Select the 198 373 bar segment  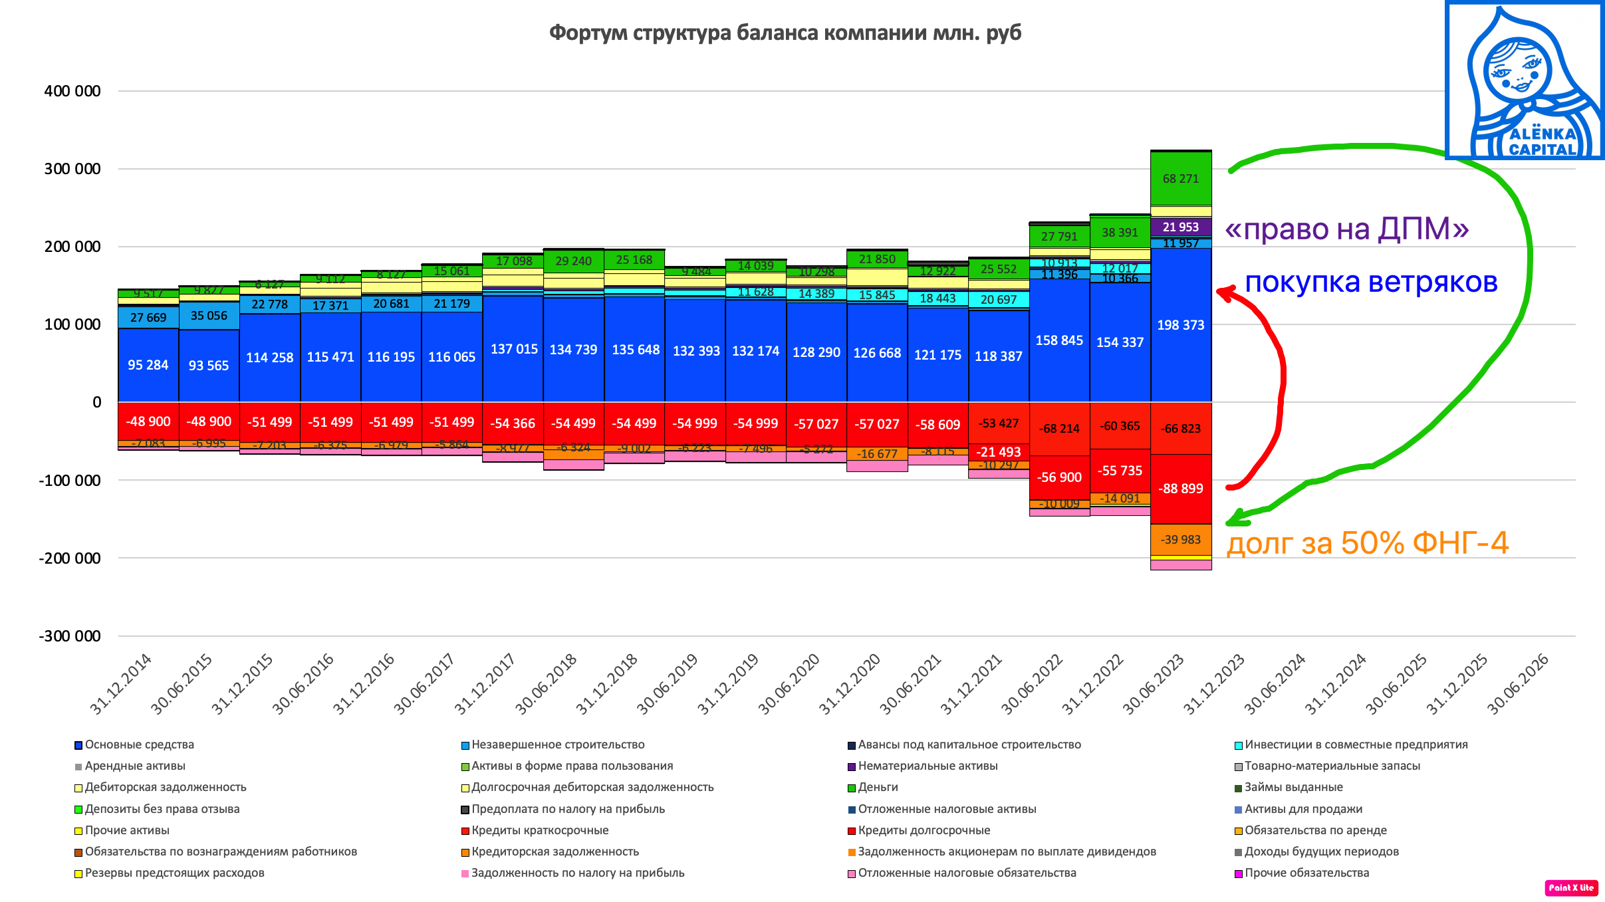click(x=1180, y=326)
